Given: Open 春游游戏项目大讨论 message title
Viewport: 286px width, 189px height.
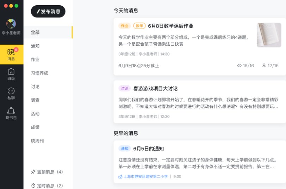Looking at the screenshot, I should (156, 89).
